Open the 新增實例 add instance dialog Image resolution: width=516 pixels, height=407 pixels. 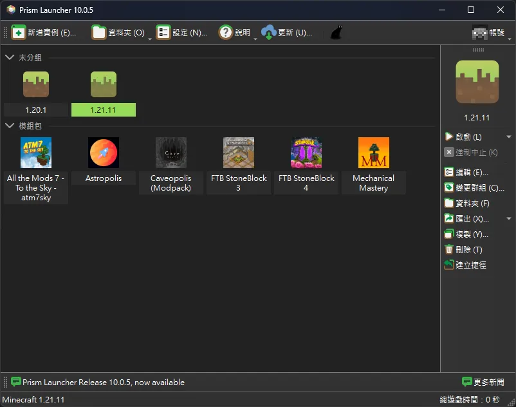[44, 32]
